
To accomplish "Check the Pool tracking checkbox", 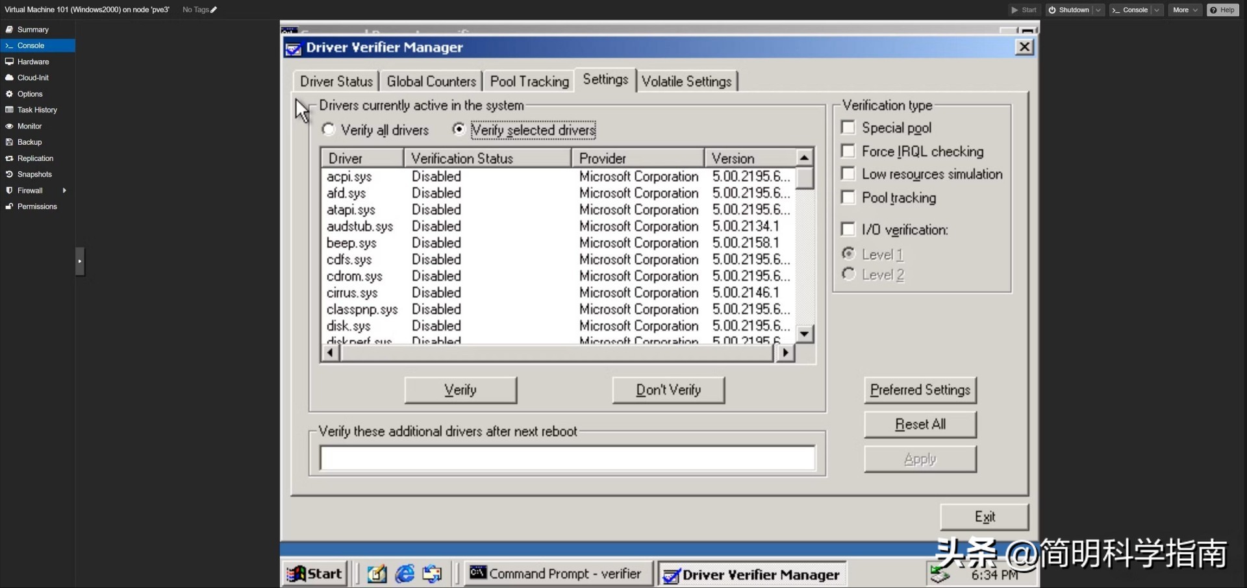I will click(x=848, y=197).
